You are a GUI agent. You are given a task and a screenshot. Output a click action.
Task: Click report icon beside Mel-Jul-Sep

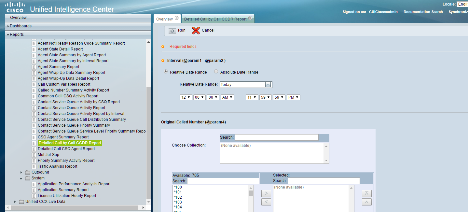pos(34,155)
